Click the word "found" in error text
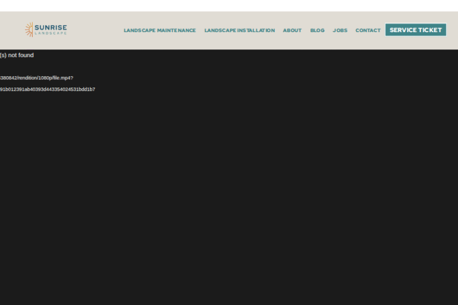 point(26,55)
